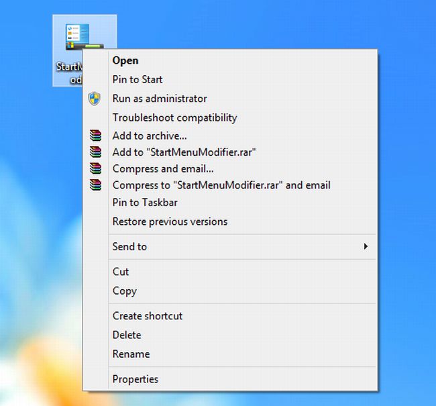Expand the Send to submenu arrow
The height and width of the screenshot is (406, 436).
366,246
